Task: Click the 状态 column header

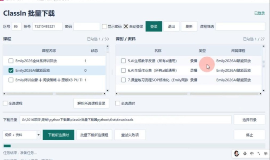Action: pos(94,51)
